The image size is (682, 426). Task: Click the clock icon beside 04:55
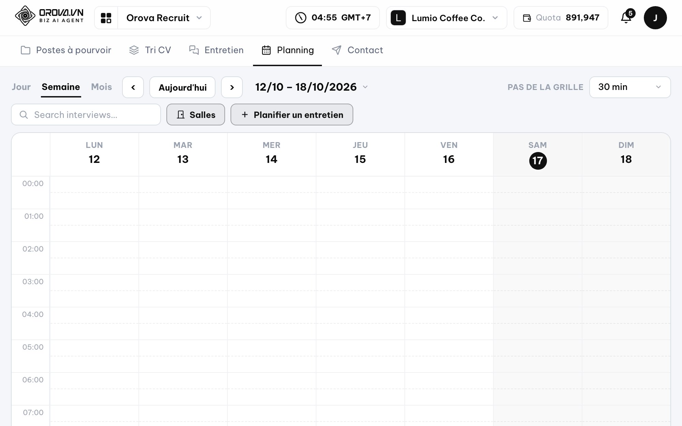click(300, 18)
